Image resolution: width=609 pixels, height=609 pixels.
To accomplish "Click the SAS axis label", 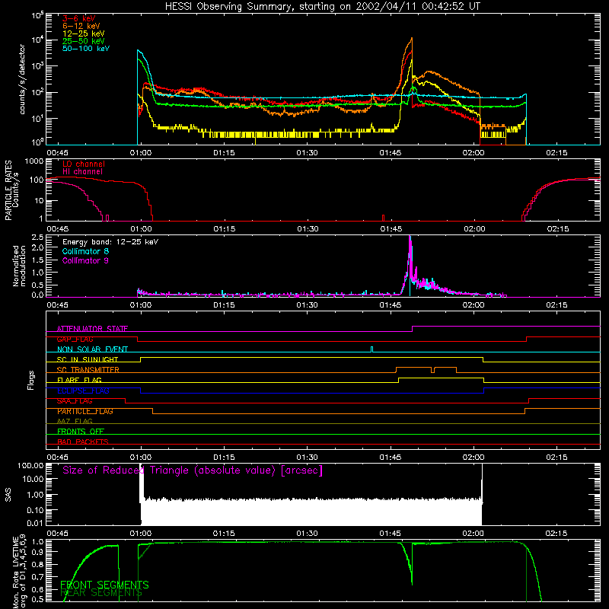I will [x=8, y=495].
